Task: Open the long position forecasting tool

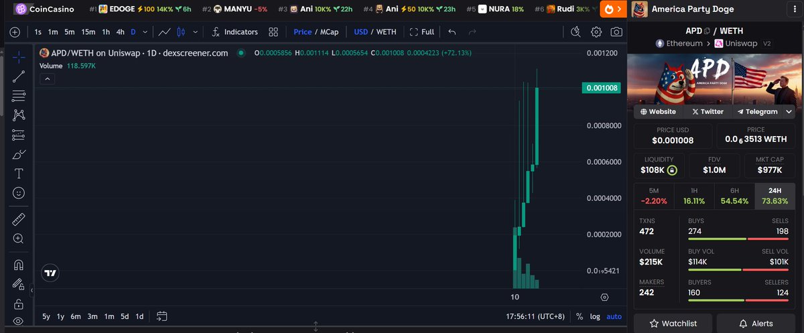Action: tap(19, 135)
